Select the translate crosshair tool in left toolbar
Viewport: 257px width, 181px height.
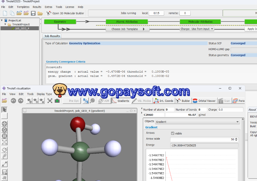(5, 124)
